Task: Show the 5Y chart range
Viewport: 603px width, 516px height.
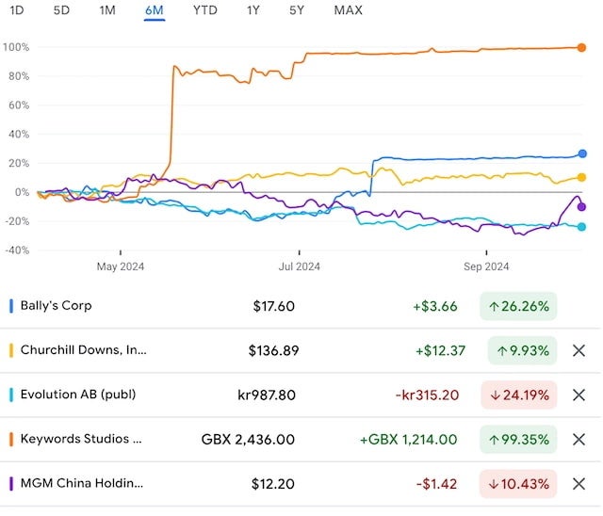Action: click(297, 10)
